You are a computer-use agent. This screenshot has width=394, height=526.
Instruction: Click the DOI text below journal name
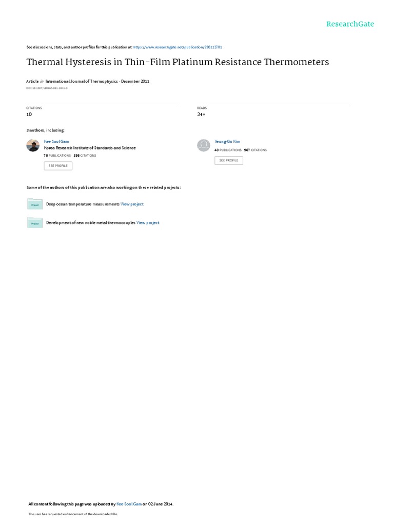(47, 88)
